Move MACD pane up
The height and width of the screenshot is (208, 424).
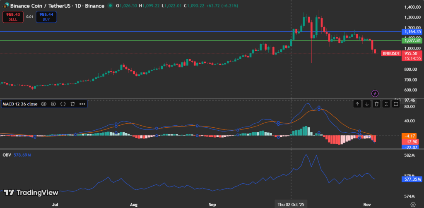(357, 104)
